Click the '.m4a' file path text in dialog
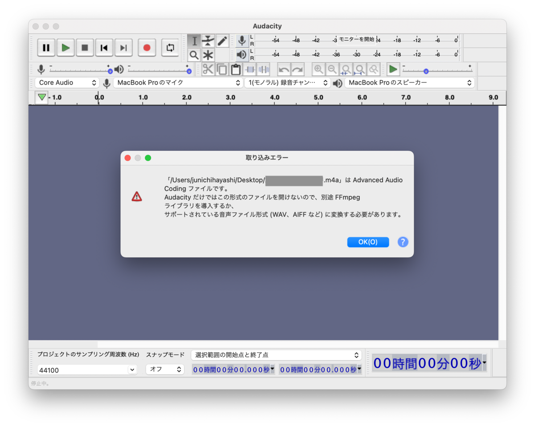535x427 pixels. point(332,180)
